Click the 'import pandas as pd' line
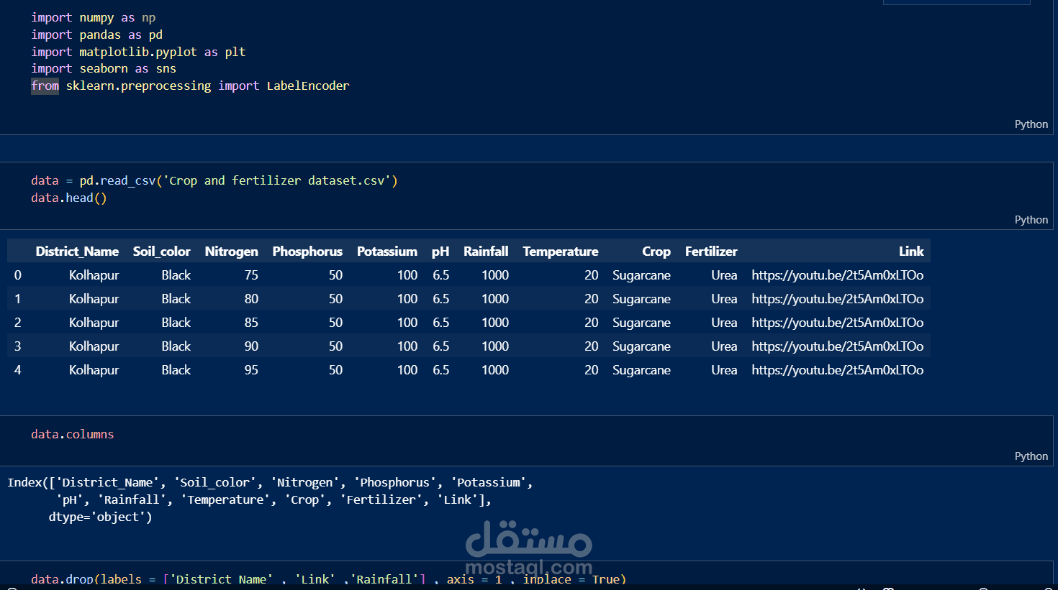The height and width of the screenshot is (590, 1058). point(97,34)
